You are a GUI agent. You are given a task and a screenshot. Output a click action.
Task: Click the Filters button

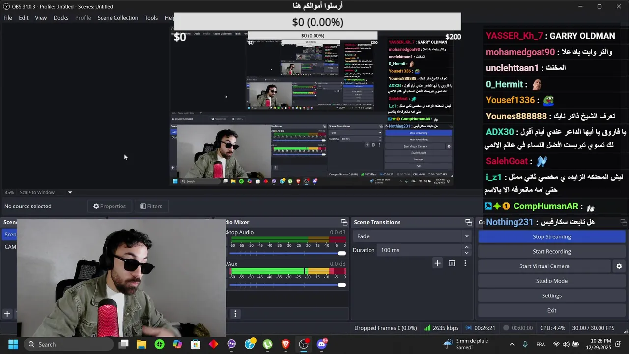(151, 206)
